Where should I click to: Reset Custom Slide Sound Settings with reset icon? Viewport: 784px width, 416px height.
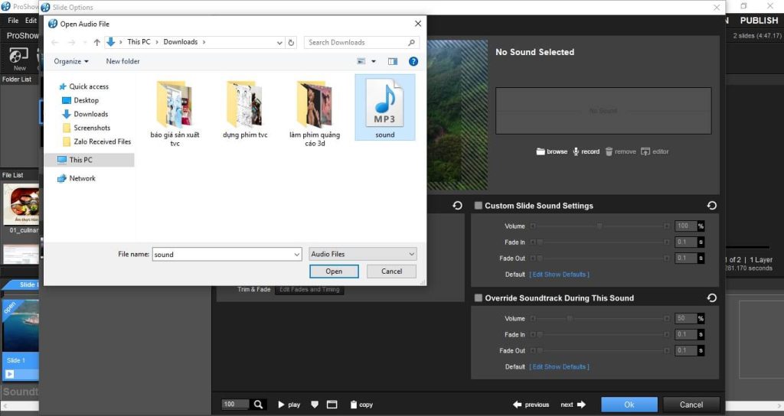(712, 206)
